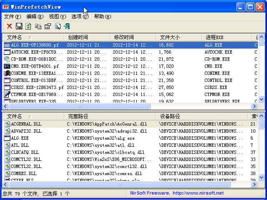Viewport: 267px width, 200px height.
Task: Click the ACGENRAL.DLL file icon
Action: 7,124
